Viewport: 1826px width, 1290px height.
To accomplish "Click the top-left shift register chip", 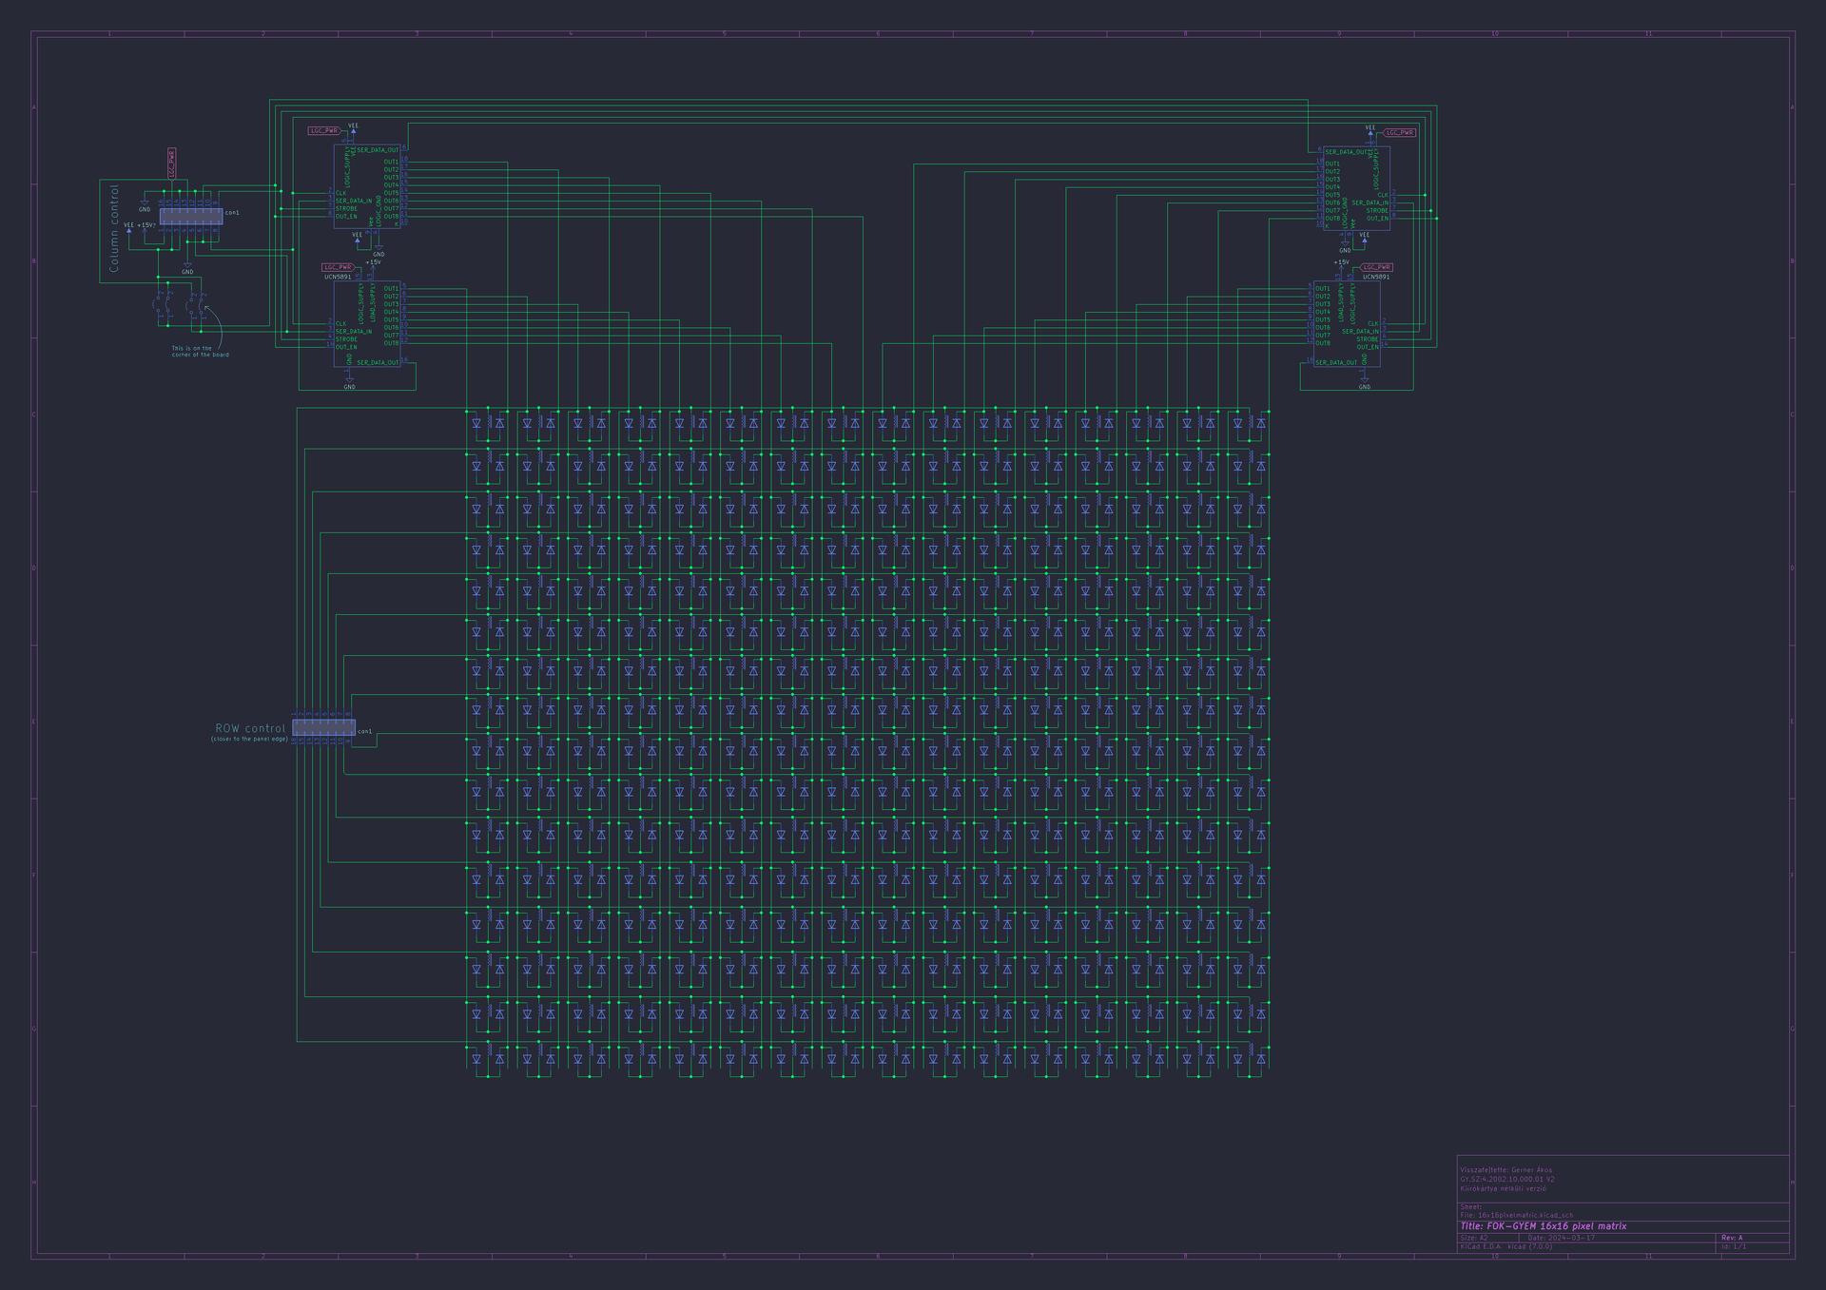I will point(366,185).
